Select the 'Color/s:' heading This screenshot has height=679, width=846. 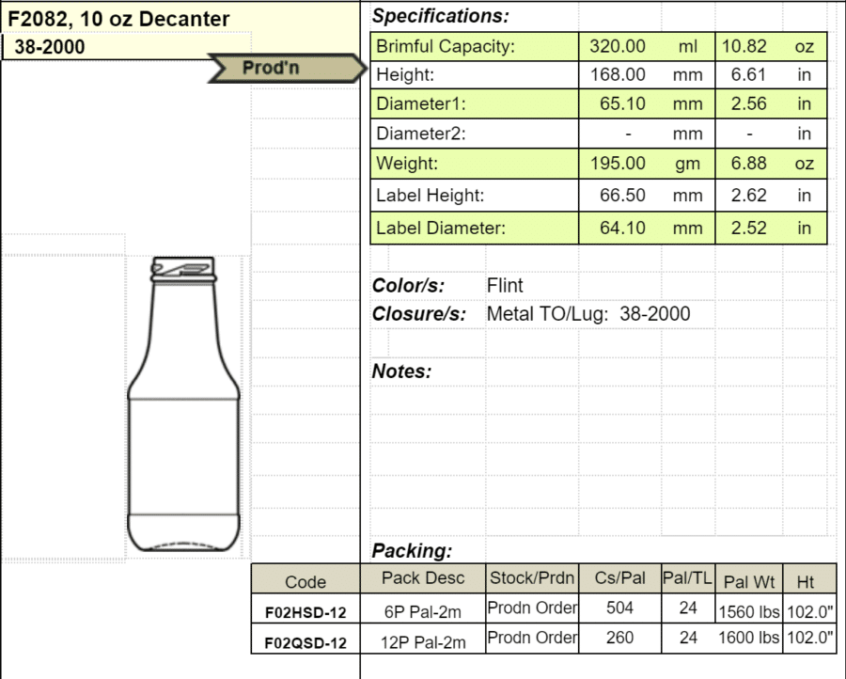[x=409, y=286]
